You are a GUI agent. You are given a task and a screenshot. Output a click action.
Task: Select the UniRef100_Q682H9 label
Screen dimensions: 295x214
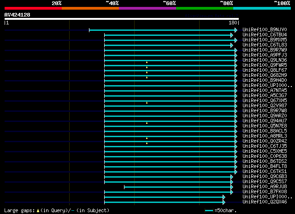tap(265, 75)
